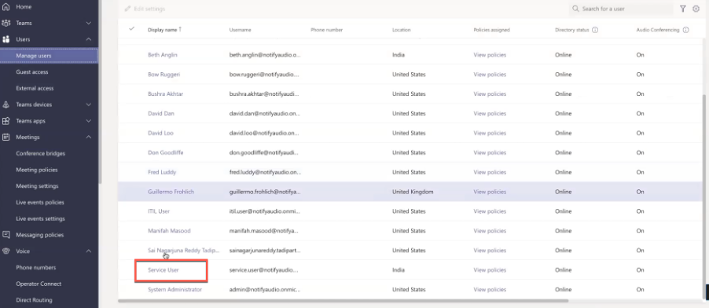Click the Teams devices icon
Image resolution: width=709 pixels, height=308 pixels.
[x=6, y=104]
